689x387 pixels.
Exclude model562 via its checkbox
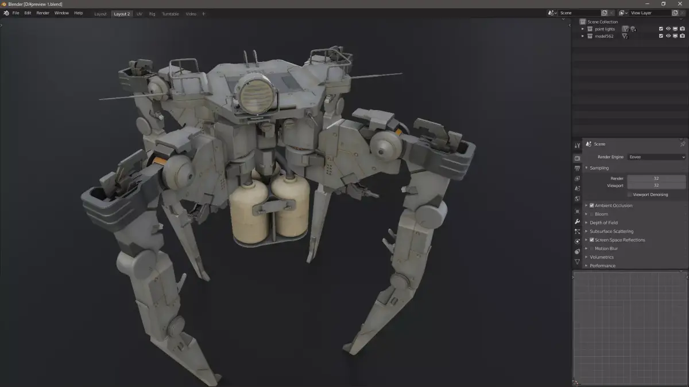click(661, 36)
